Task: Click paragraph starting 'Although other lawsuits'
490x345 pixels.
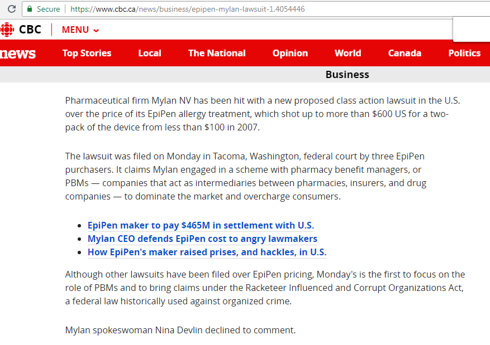Action: pyautogui.click(x=265, y=288)
